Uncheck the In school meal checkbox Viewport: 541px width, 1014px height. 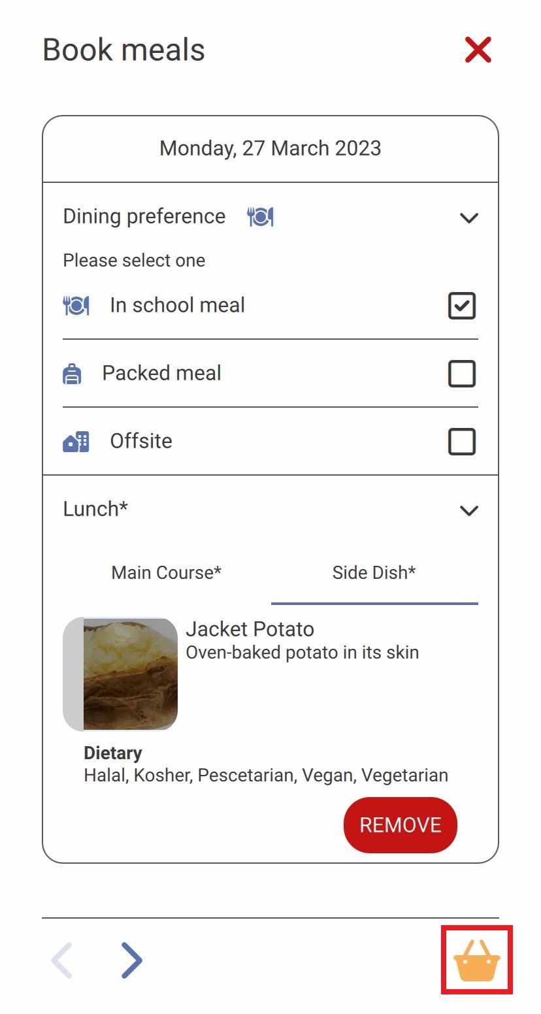coord(462,306)
